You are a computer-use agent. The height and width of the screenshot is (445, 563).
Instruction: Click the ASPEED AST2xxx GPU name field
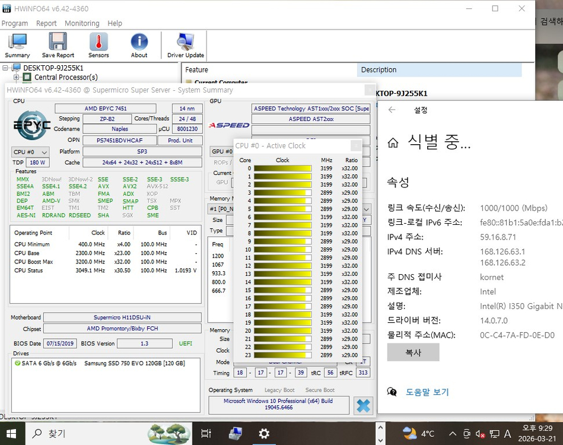click(x=311, y=119)
